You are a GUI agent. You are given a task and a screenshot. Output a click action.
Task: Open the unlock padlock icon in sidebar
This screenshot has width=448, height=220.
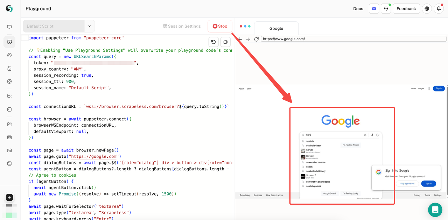pyautogui.click(x=9, y=69)
